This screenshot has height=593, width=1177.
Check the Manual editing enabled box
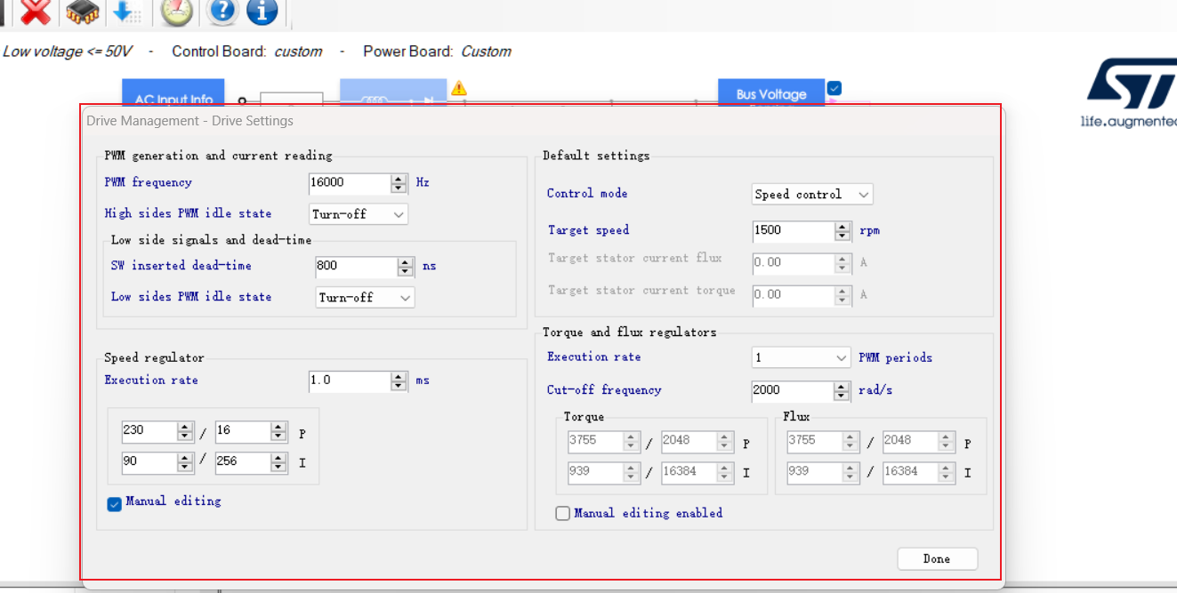click(x=562, y=513)
